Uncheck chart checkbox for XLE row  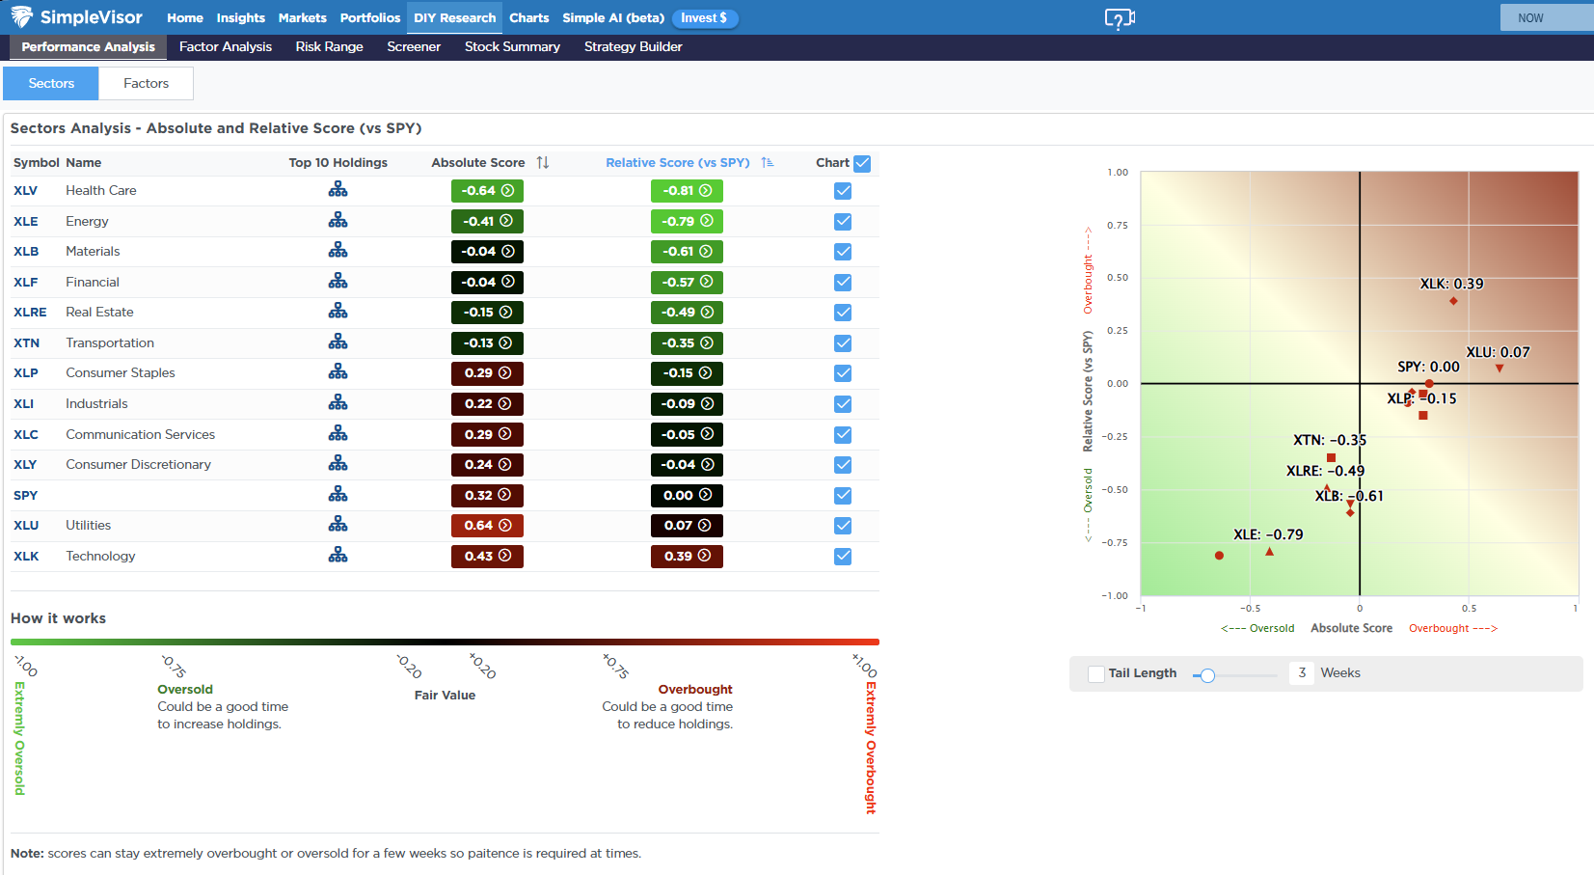(843, 222)
